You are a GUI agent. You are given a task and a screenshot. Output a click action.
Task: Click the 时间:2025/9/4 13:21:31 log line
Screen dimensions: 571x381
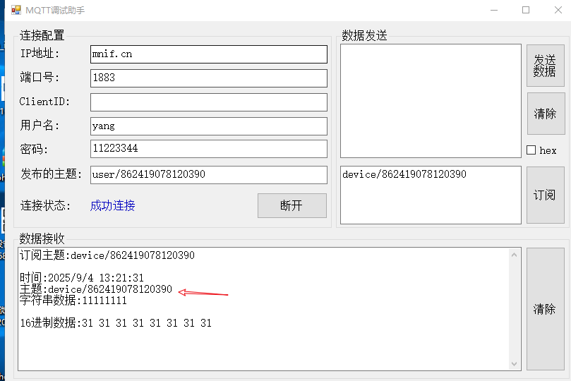[82, 278]
